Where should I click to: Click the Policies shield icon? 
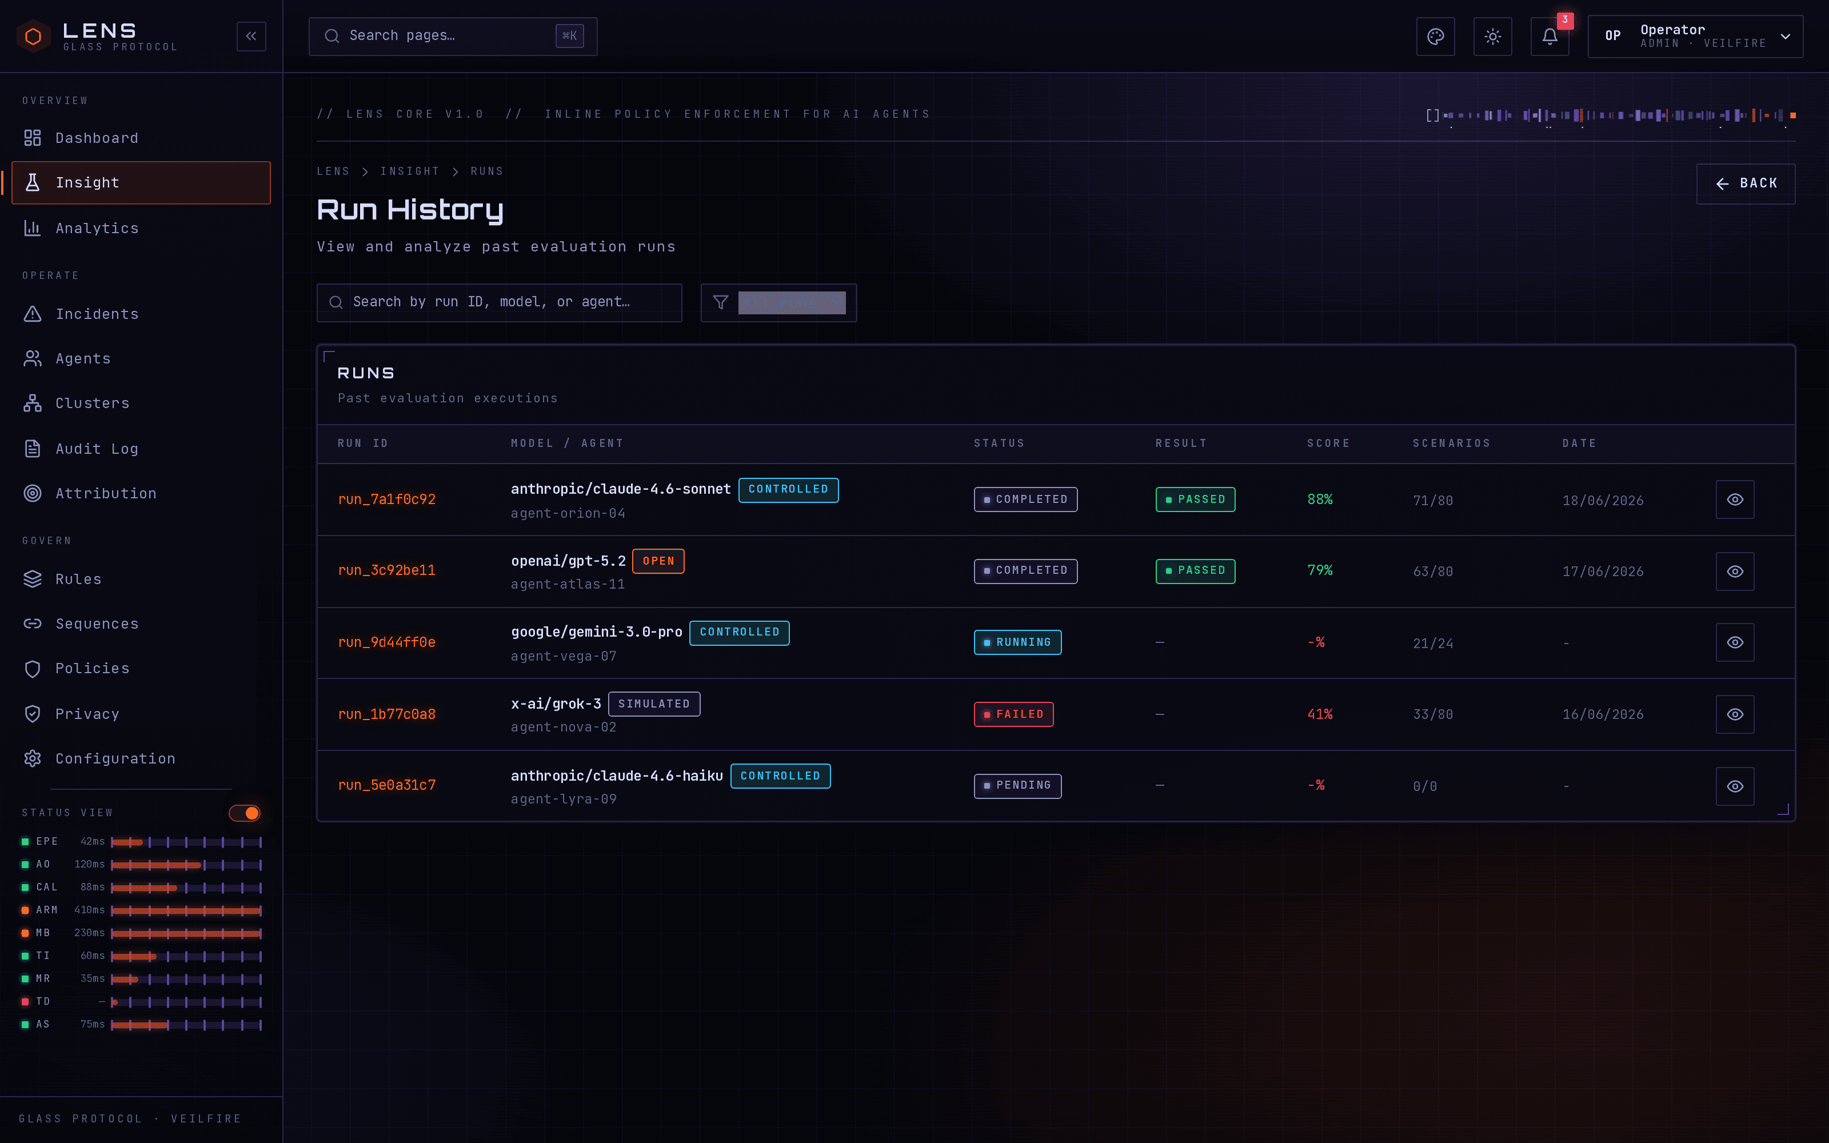pyautogui.click(x=33, y=668)
